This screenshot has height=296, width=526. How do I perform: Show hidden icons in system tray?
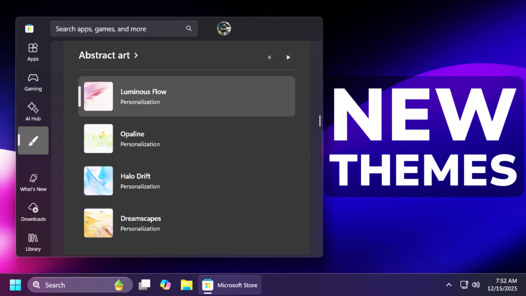tap(448, 285)
